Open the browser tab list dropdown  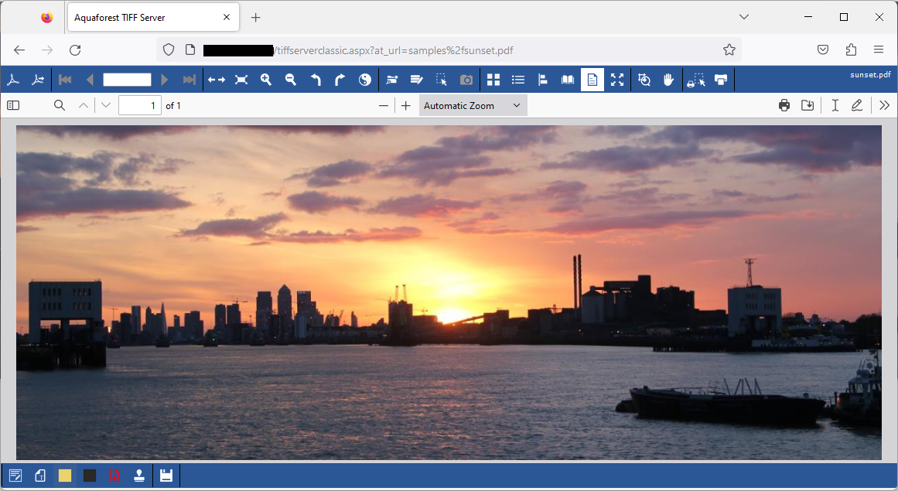click(x=743, y=16)
